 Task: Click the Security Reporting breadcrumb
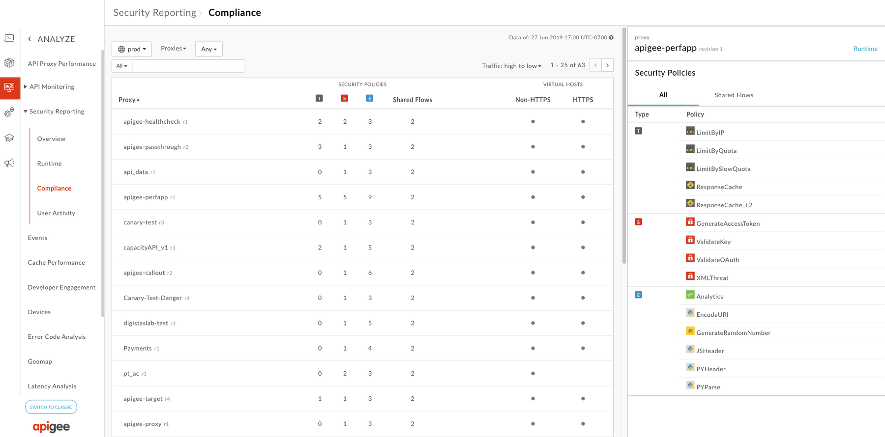(x=155, y=12)
